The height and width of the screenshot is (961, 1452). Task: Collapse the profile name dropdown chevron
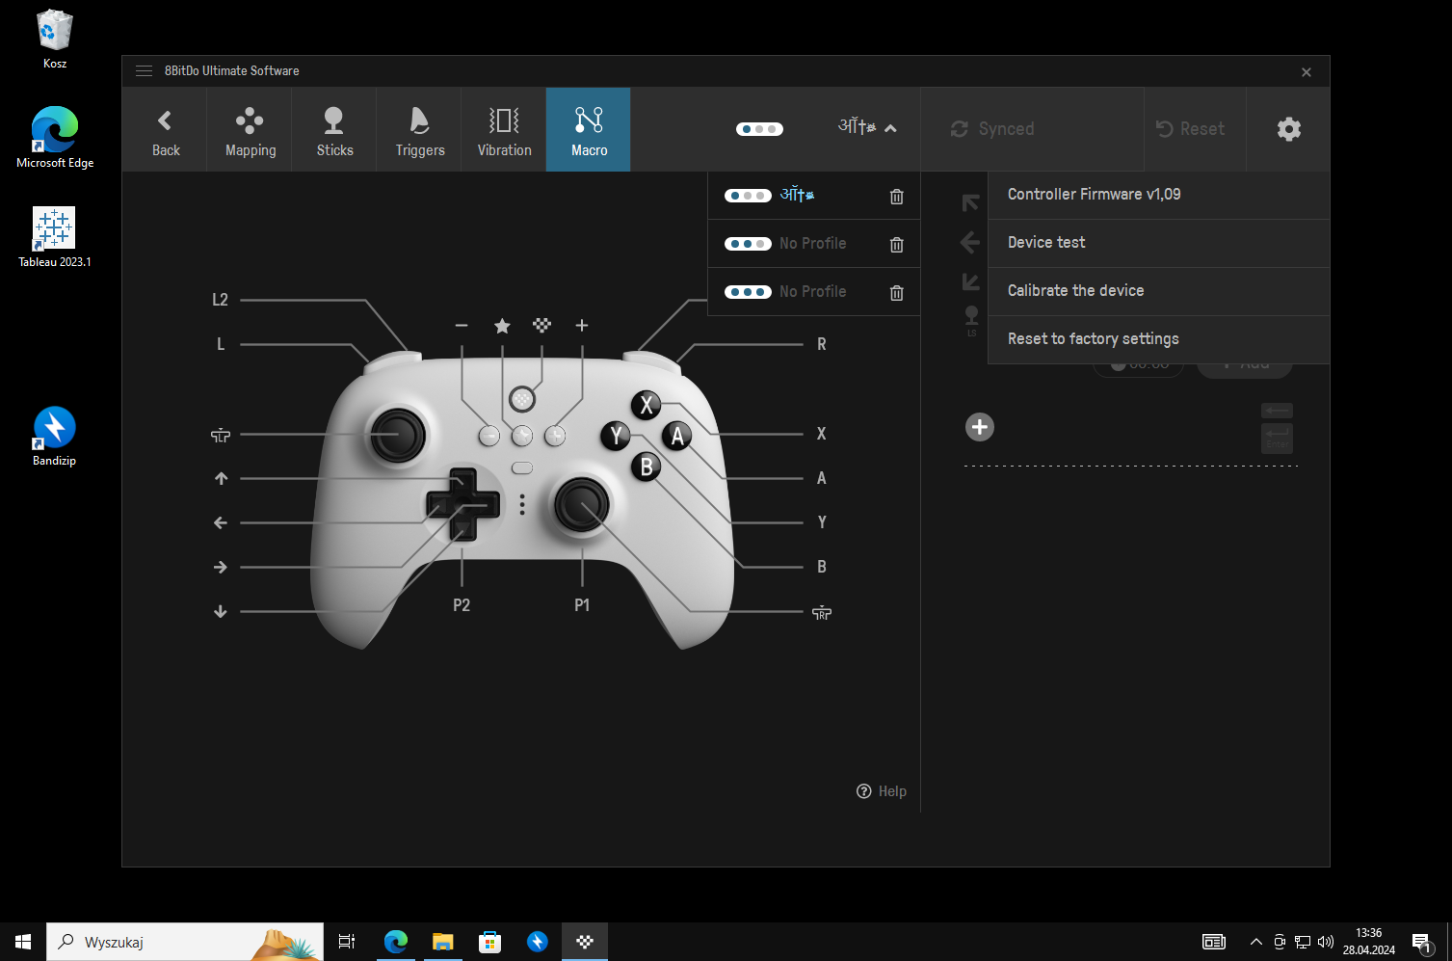coord(890,128)
